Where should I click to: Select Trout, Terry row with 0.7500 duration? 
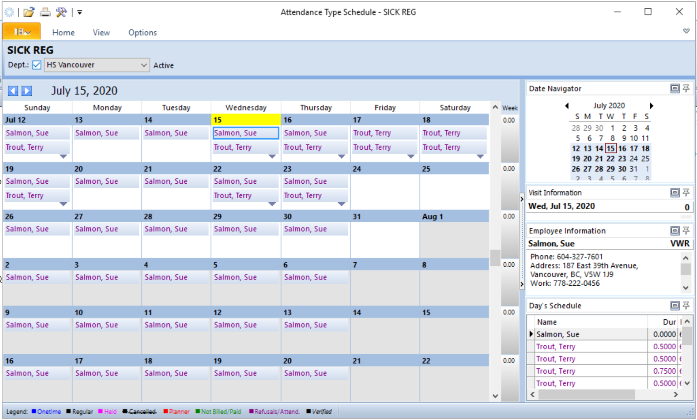tap(604, 371)
